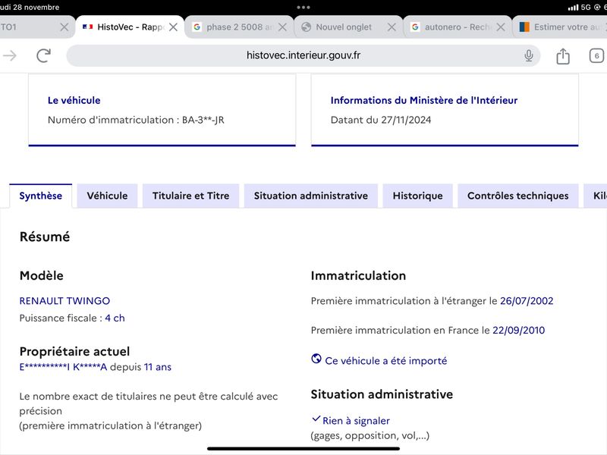Reload the page with the refresh icon
The width and height of the screenshot is (607, 455).
[x=44, y=55]
